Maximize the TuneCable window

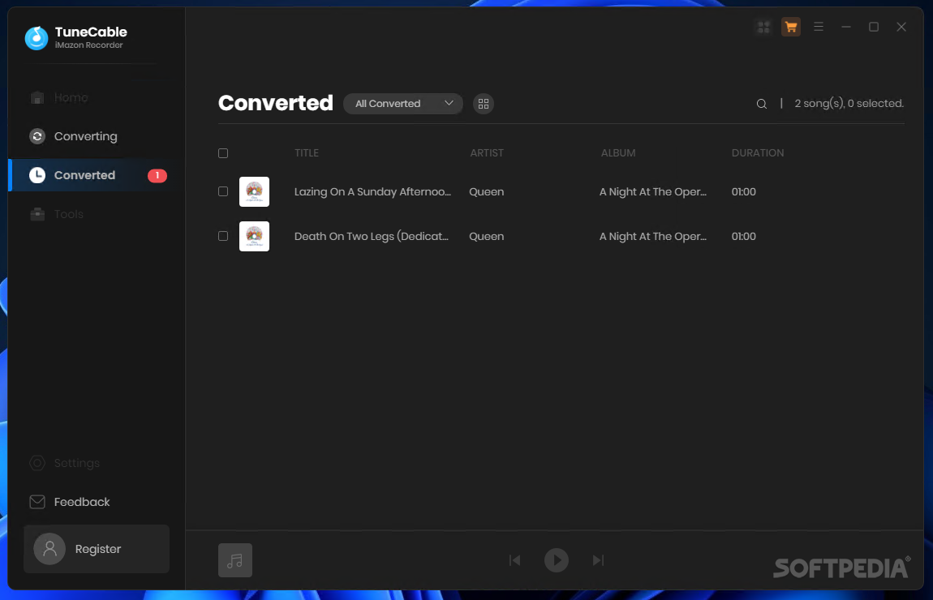tap(874, 27)
